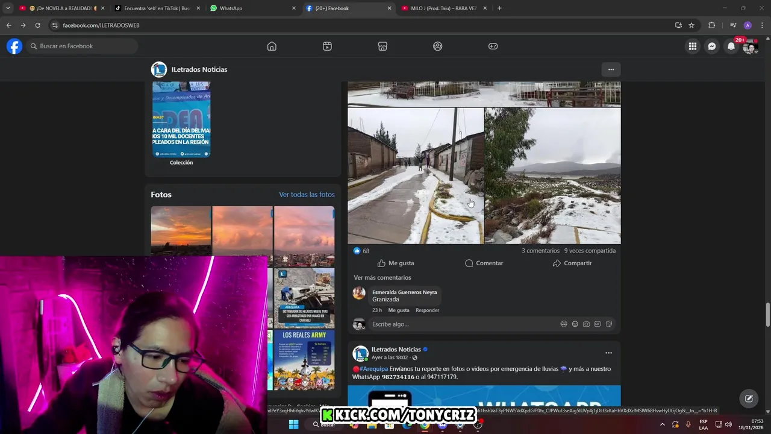Image resolution: width=771 pixels, height=434 pixels.
Task: Open Facebook notifications bell
Action: 731,46
